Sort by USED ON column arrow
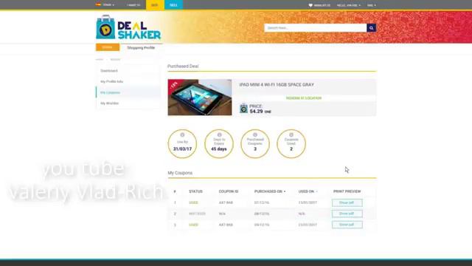The width and height of the screenshot is (472, 266). [x=316, y=191]
